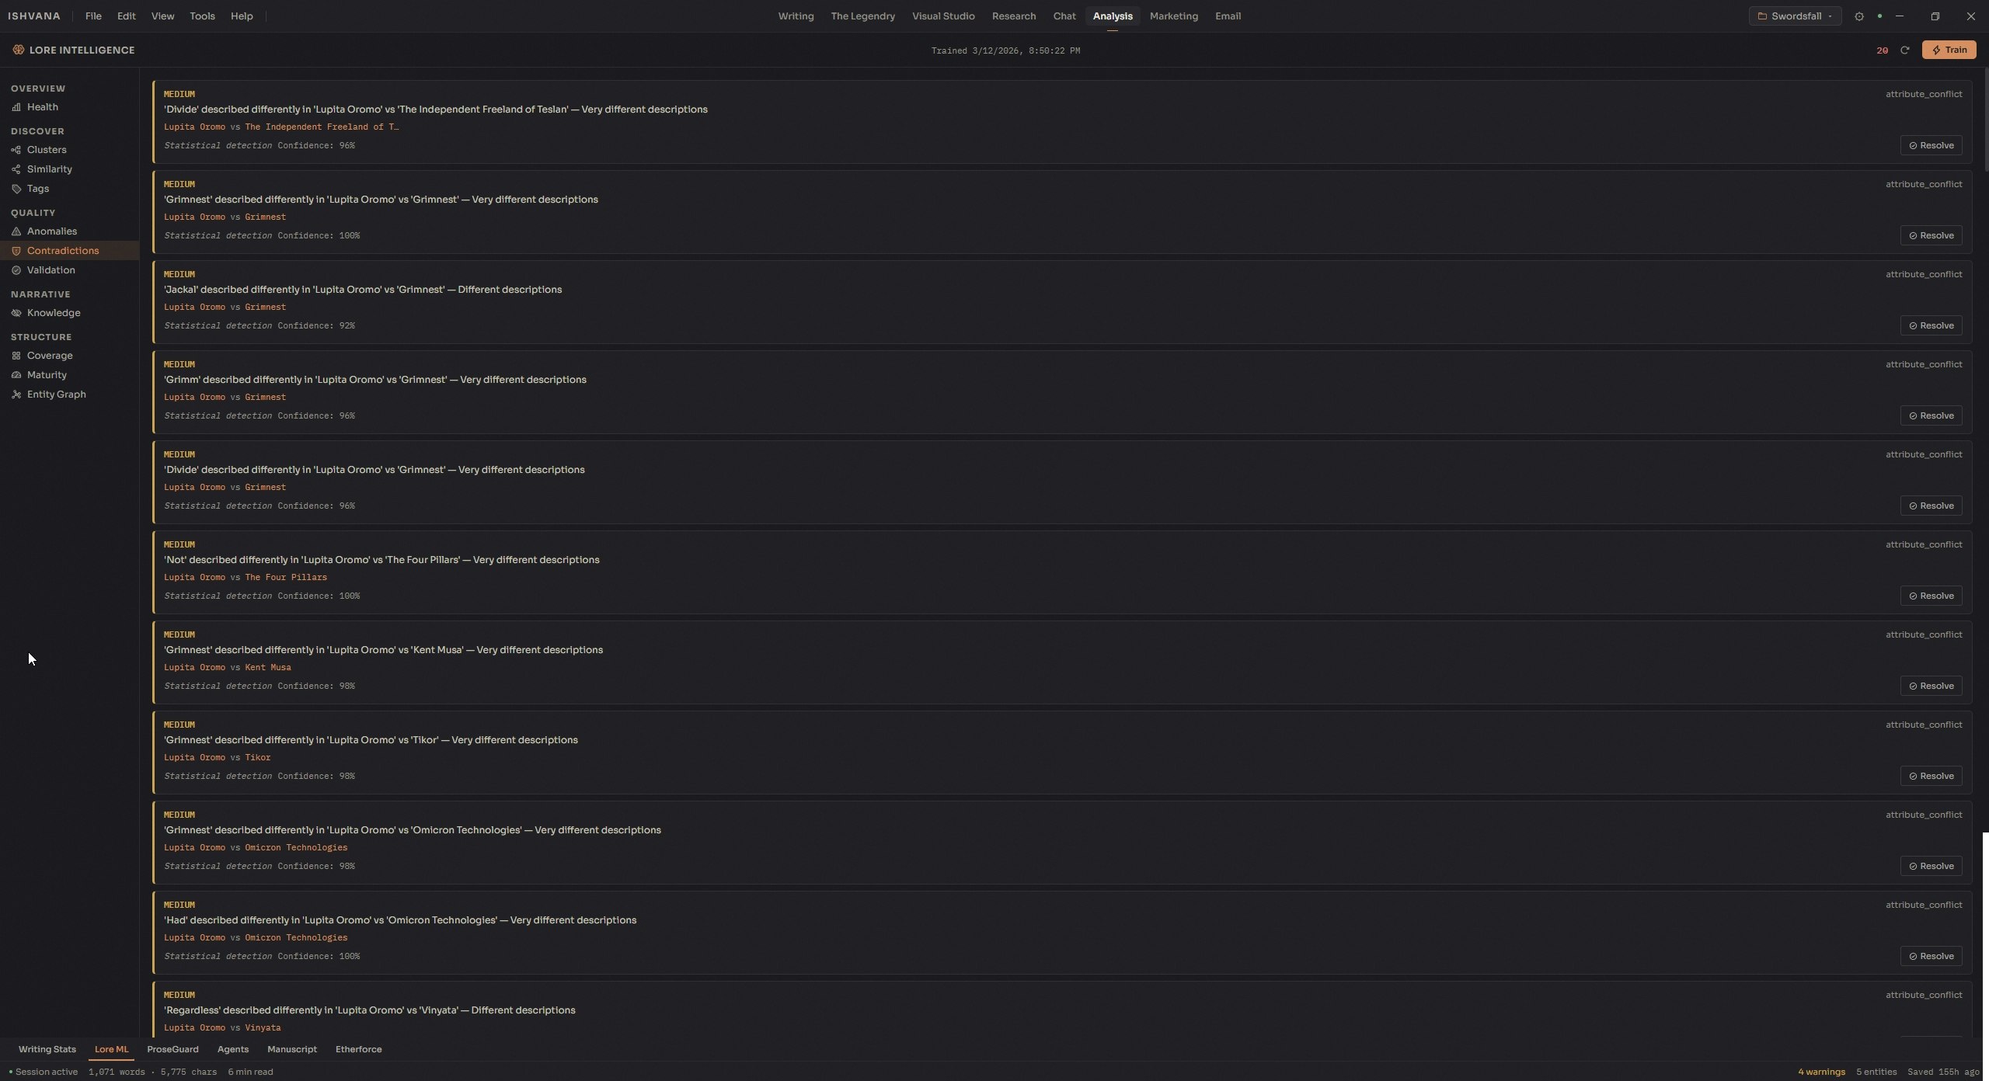
Task: Click the Knowledge icon under Narrative
Action: (x=16, y=313)
